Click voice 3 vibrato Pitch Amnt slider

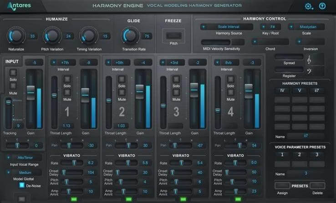[x=181, y=182]
